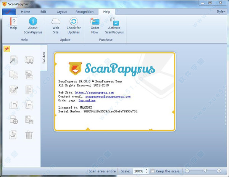Open the Layout ribbon tab
Image resolution: width=229 pixels, height=177 pixels.
pos(61,12)
